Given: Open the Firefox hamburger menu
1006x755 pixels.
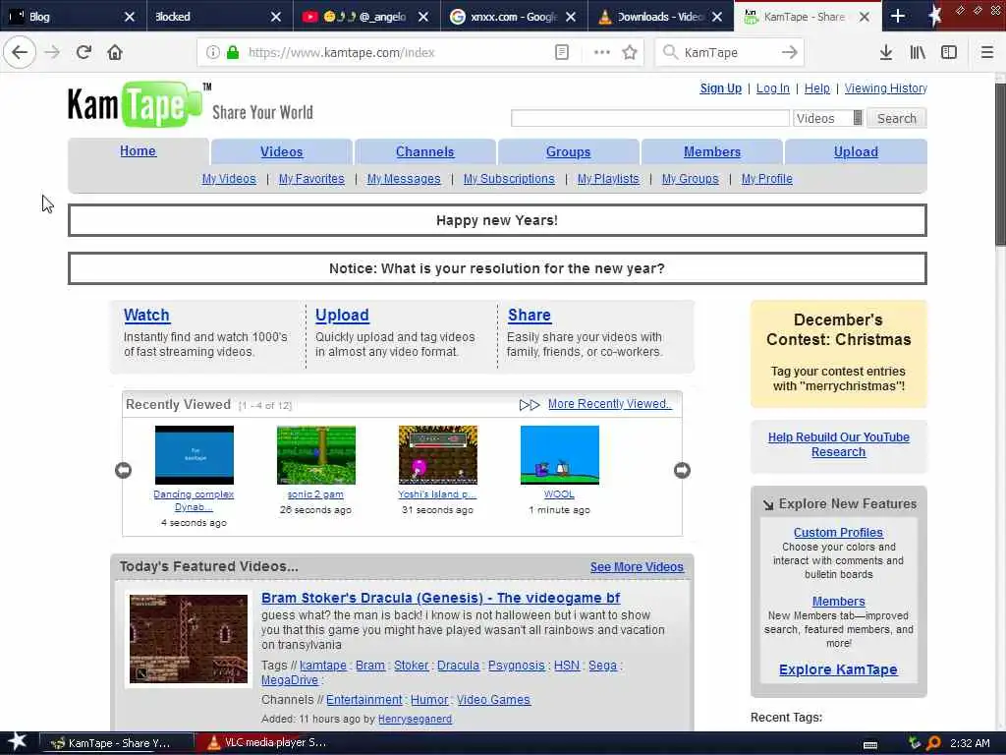Looking at the screenshot, I should coord(987,53).
